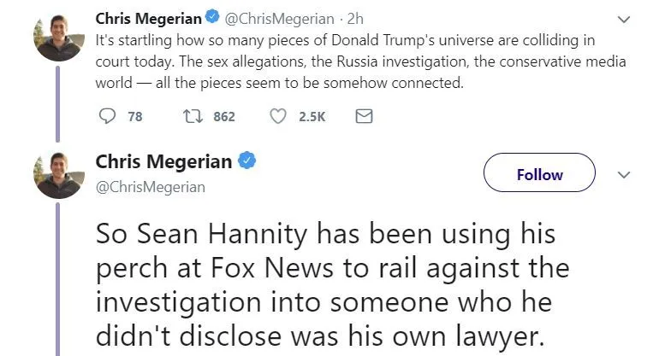659x356 pixels.
Task: Click verified badge above the Follow button row
Action: [246, 161]
